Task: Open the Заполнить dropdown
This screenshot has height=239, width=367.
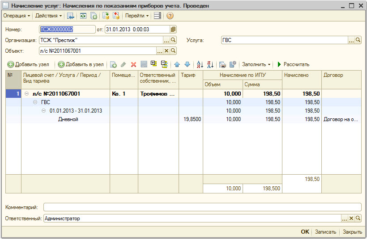Action: tap(256, 64)
